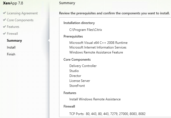Jump to the Install step
Screen dimensions: 171x118
(x=11, y=47)
